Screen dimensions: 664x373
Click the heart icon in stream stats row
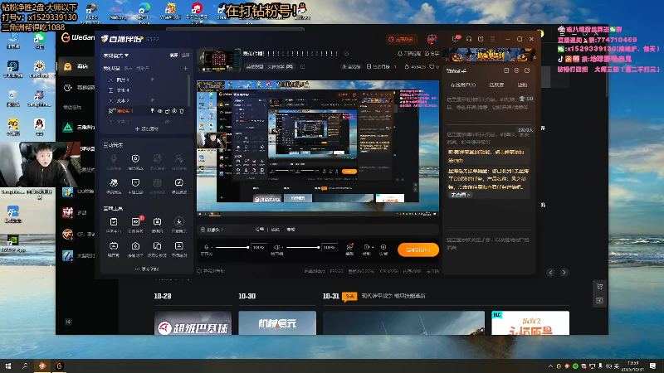click(432, 67)
